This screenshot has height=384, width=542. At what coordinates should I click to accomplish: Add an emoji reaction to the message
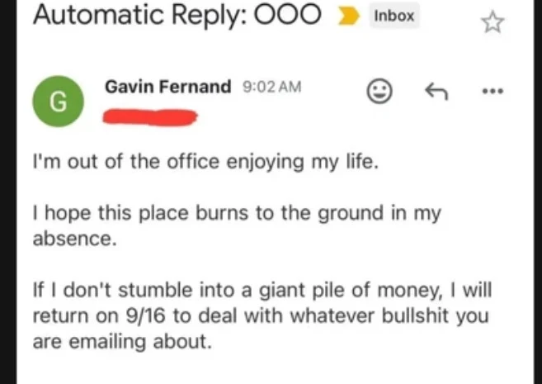click(x=379, y=92)
